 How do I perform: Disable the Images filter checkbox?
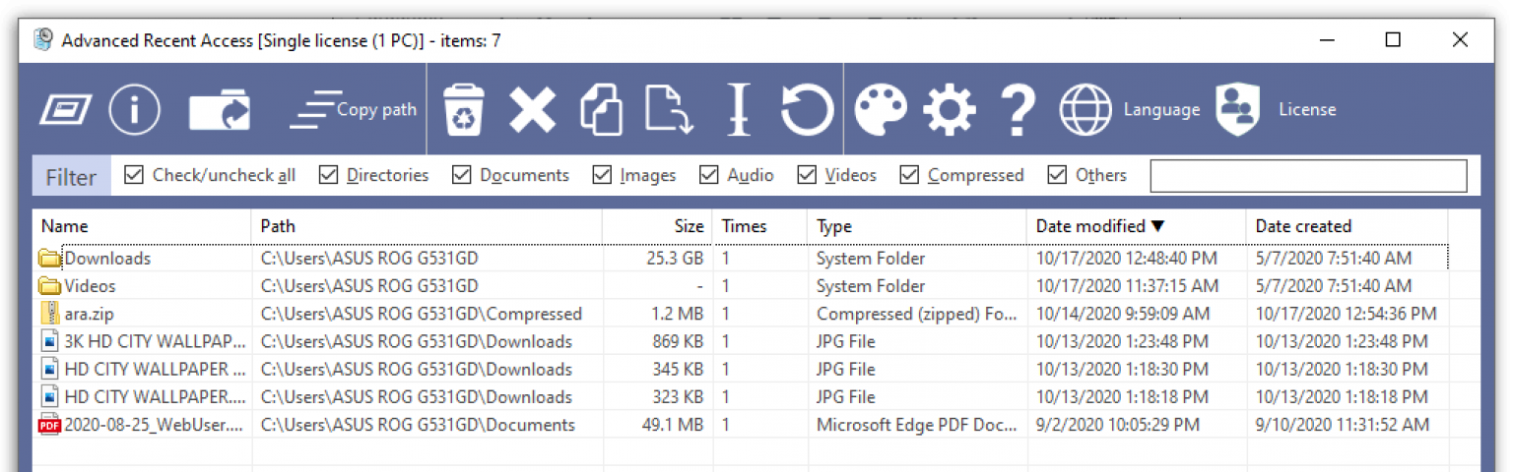pyautogui.click(x=602, y=175)
